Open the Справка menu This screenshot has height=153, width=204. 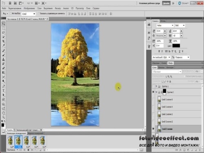tap(96, 9)
